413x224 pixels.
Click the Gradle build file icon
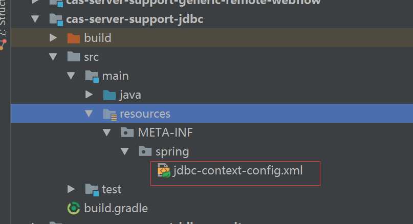pos(74,208)
